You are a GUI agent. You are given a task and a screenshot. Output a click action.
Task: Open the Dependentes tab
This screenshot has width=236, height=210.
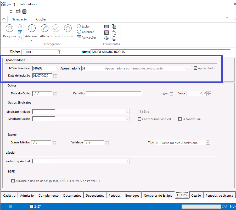(95, 196)
